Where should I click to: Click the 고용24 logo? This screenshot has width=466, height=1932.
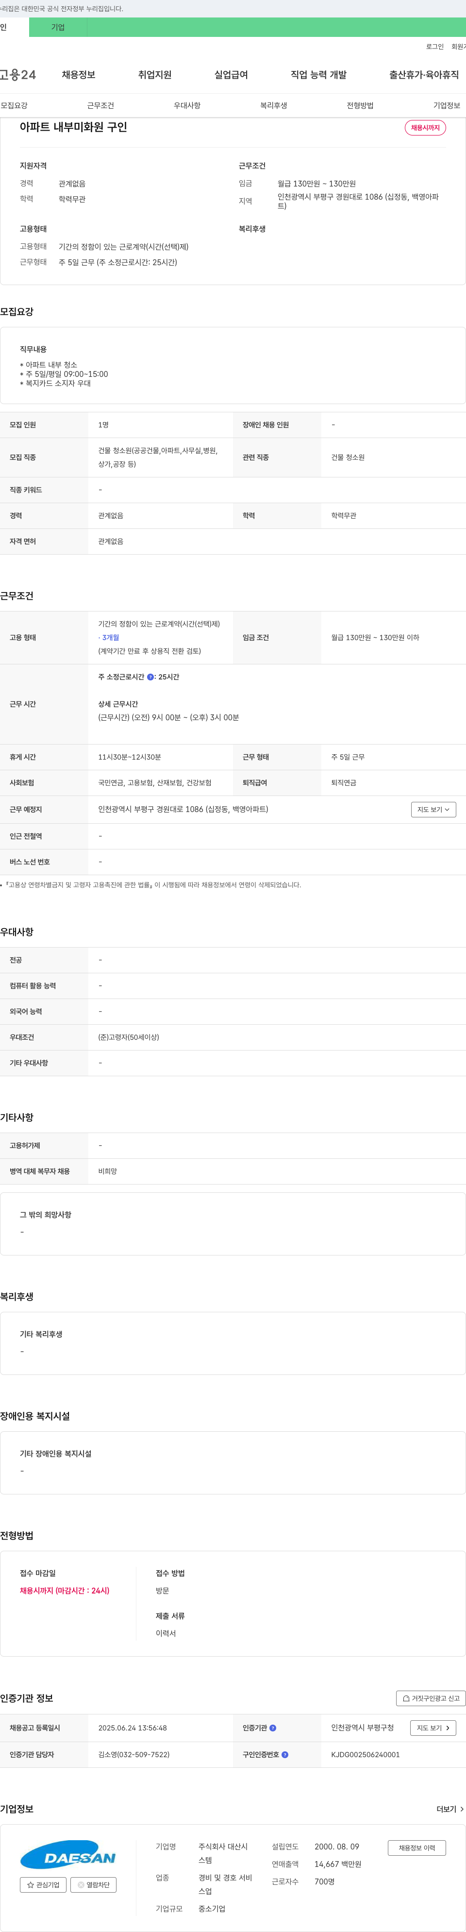click(x=17, y=75)
